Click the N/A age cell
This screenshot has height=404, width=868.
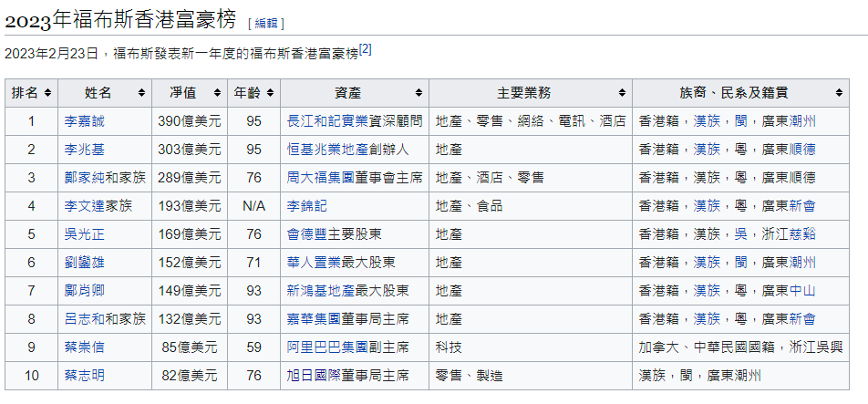coord(253,206)
